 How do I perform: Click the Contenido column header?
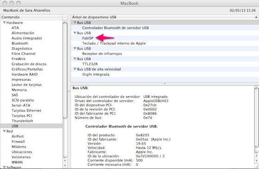[x=31, y=17]
